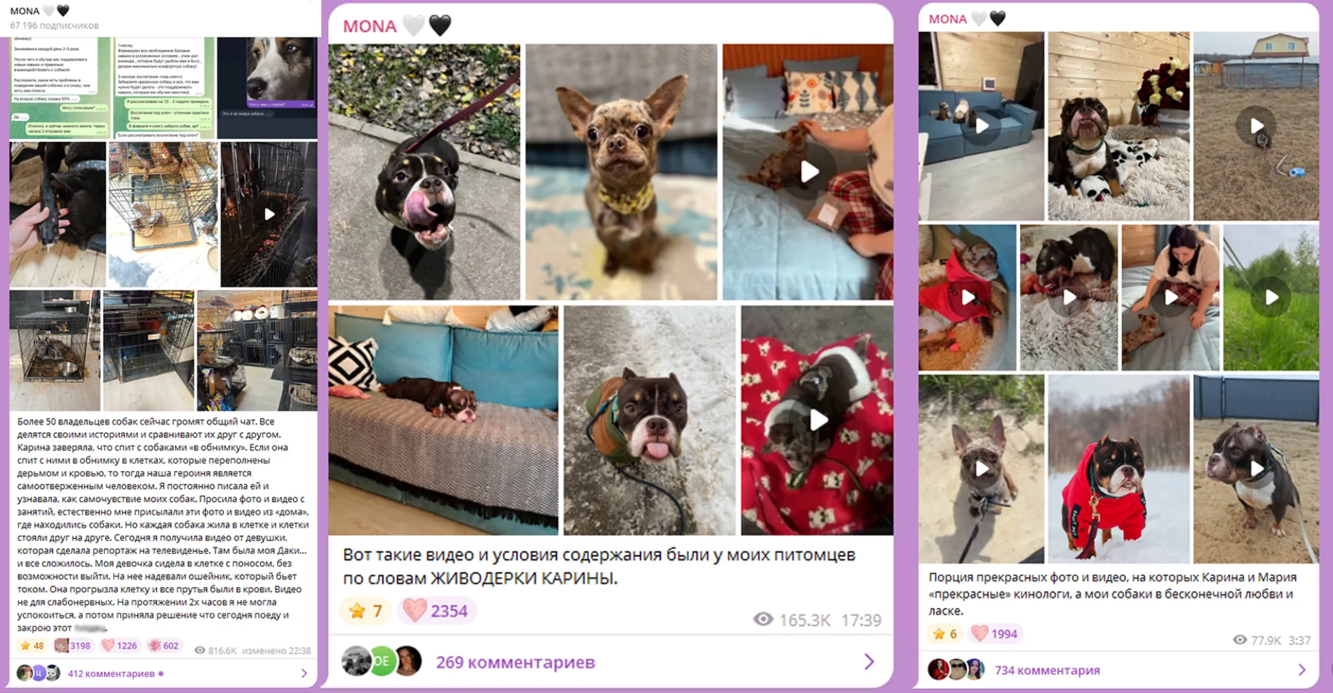Image resolution: width=1333 pixels, height=693 pixels.
Task: Play the video of dog on red blanket
Action: coord(818,420)
